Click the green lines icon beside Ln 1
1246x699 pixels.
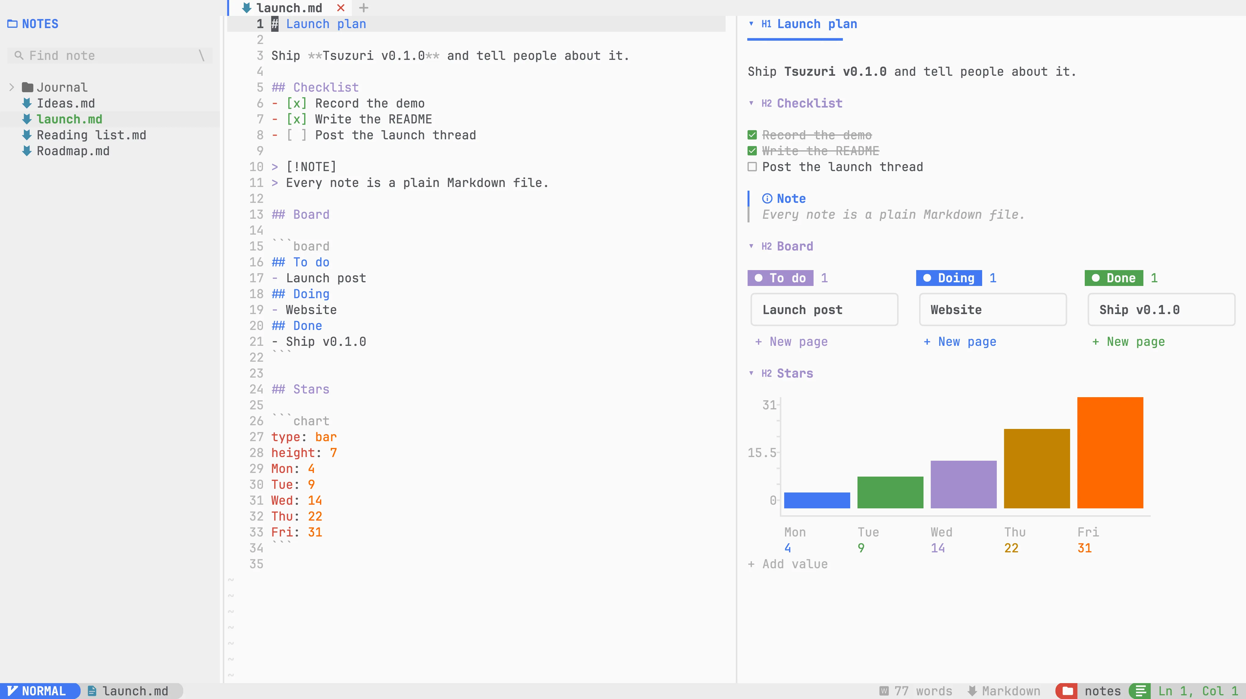1141,691
